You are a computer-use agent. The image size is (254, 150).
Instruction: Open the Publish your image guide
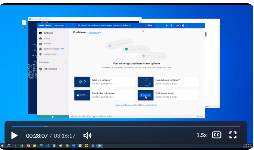[168, 95]
